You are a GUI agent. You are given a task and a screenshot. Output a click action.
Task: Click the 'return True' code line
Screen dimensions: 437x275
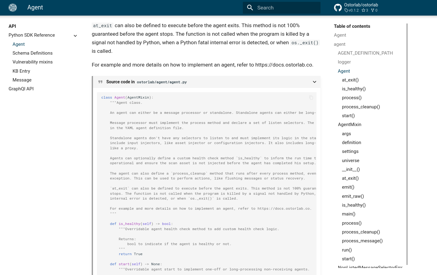pos(131,254)
